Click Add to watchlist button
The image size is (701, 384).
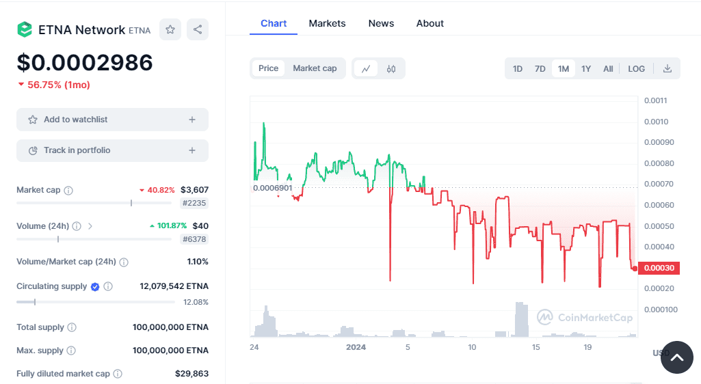pos(112,120)
